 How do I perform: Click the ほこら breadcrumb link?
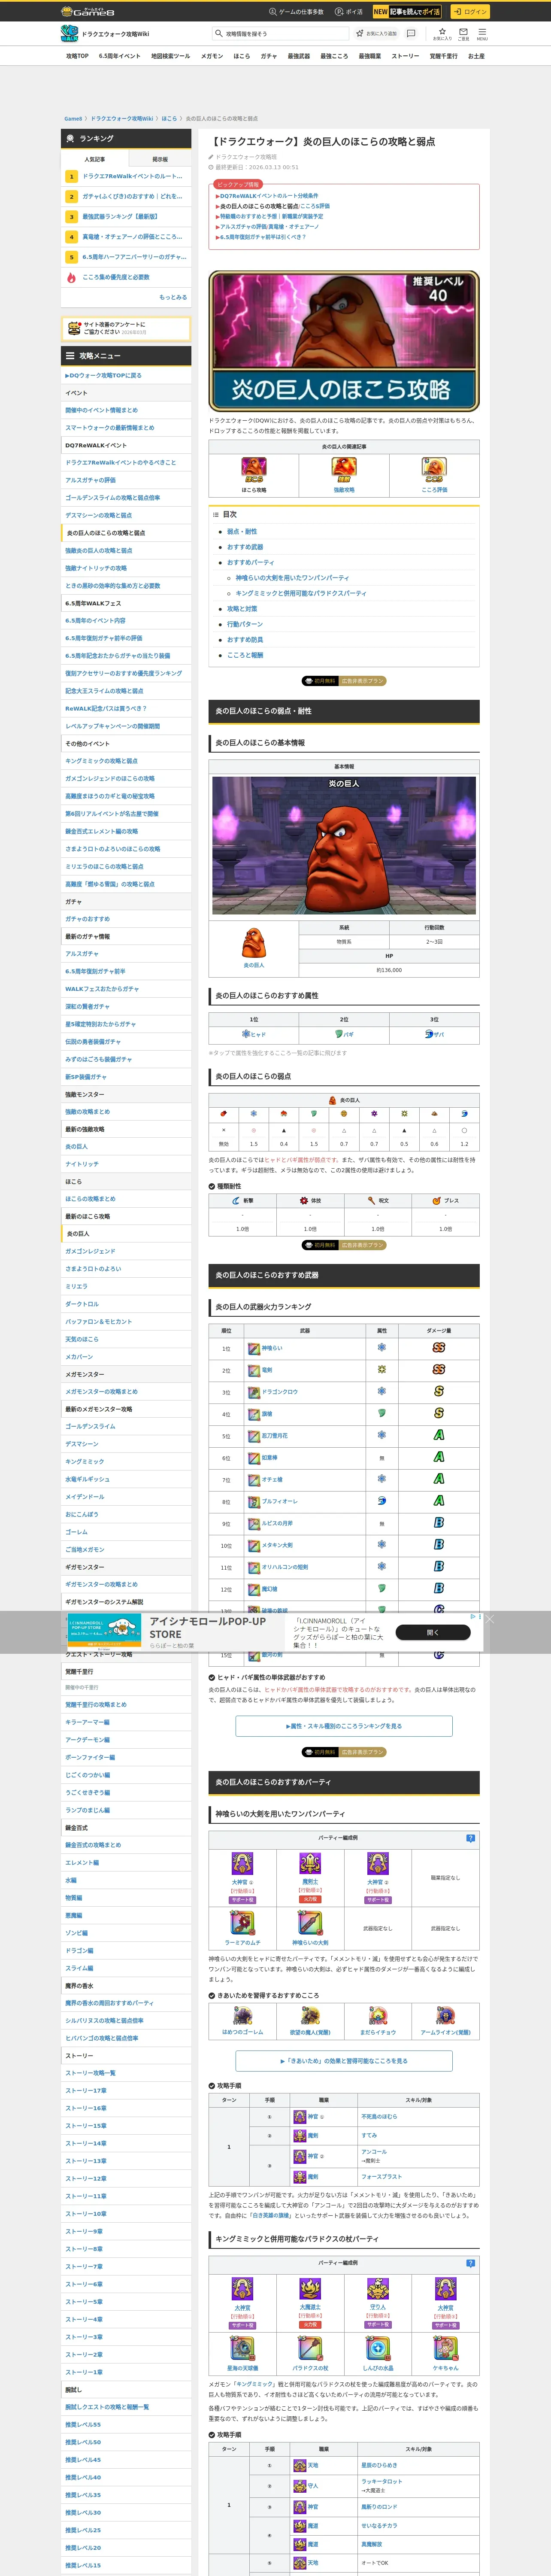pos(169,119)
